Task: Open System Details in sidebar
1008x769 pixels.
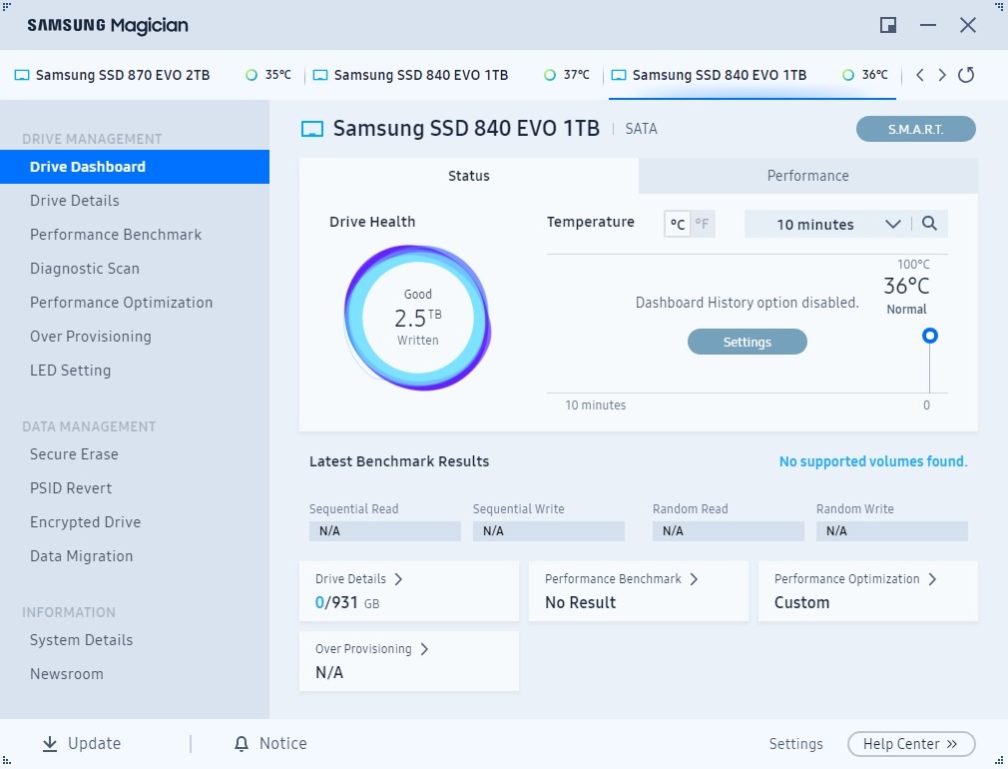Action: coord(135,640)
